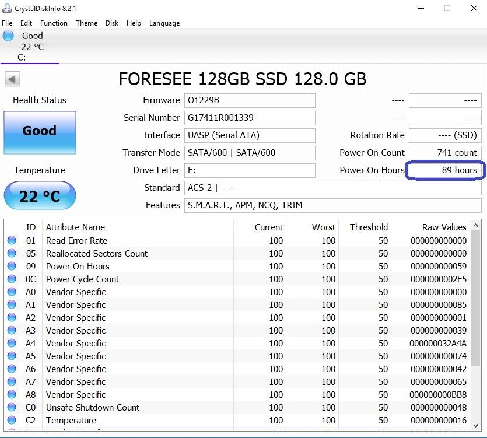The image size is (487, 438).
Task: Click status orb for Read Error Rate
Action: 12,240
